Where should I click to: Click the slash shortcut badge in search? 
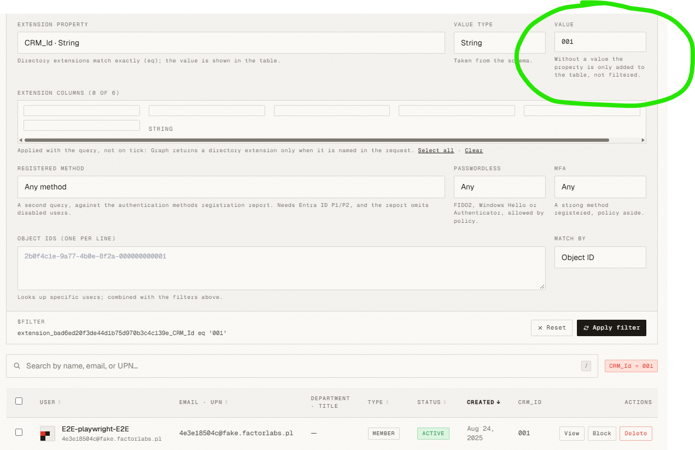tap(586, 366)
